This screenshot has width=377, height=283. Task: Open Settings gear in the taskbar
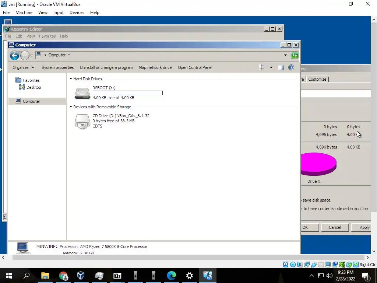pyautogui.click(x=190, y=276)
